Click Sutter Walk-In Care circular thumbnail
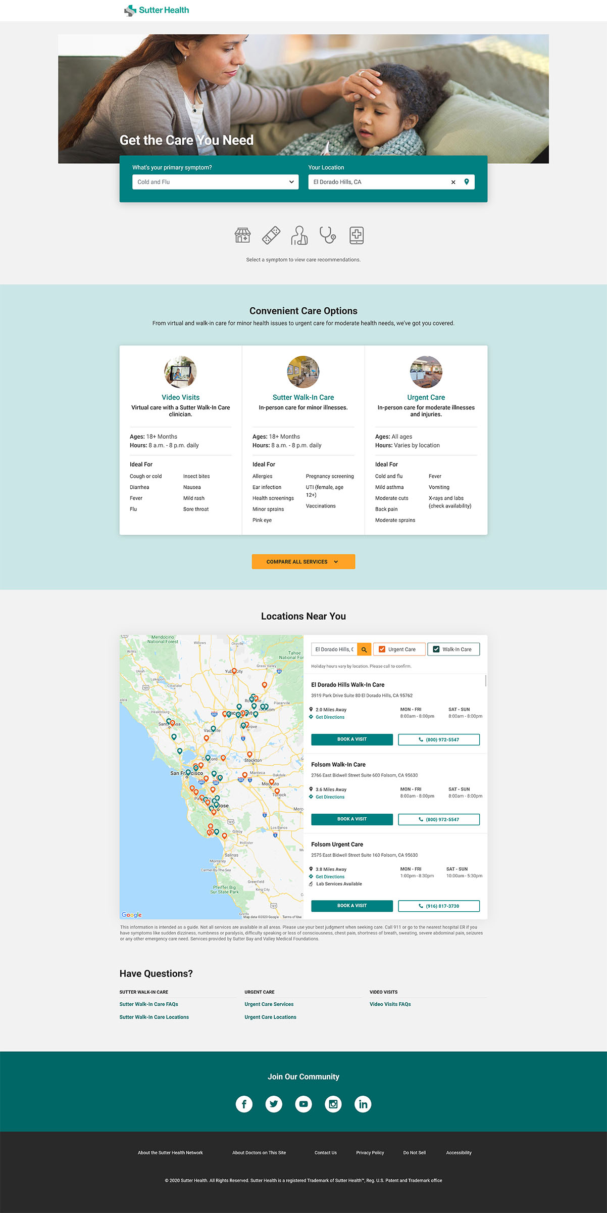The width and height of the screenshot is (607, 1213). (x=303, y=372)
